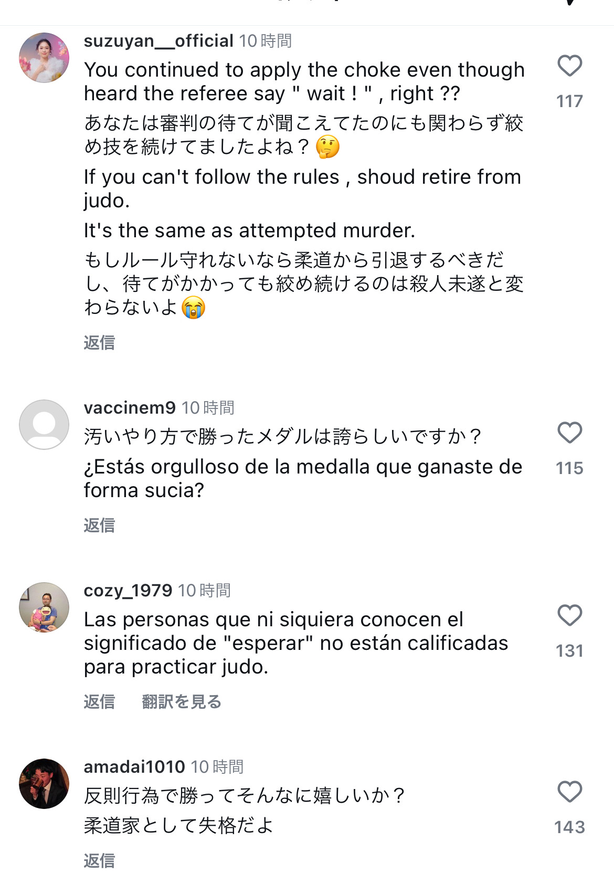This screenshot has width=614, height=894.
Task: Tap heart on cozy_1979's comment
Action: [x=569, y=616]
